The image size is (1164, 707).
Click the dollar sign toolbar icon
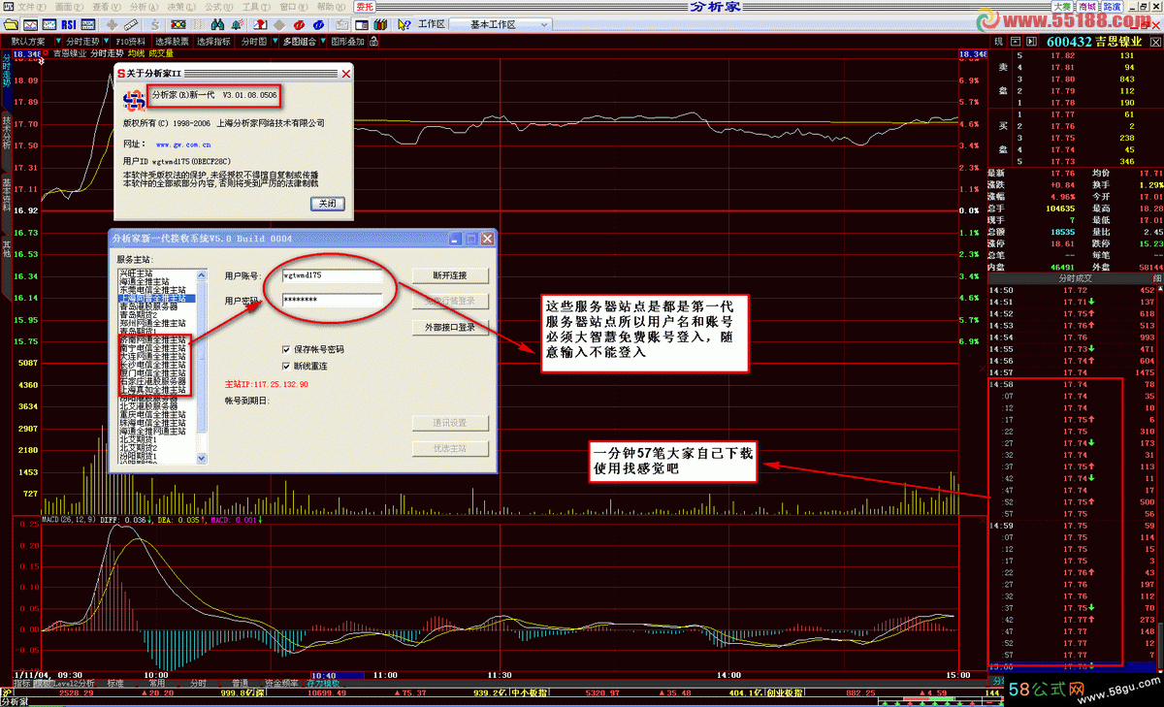pyautogui.click(x=154, y=23)
